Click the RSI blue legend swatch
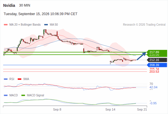The image size is (168, 114). (x=6, y=79)
